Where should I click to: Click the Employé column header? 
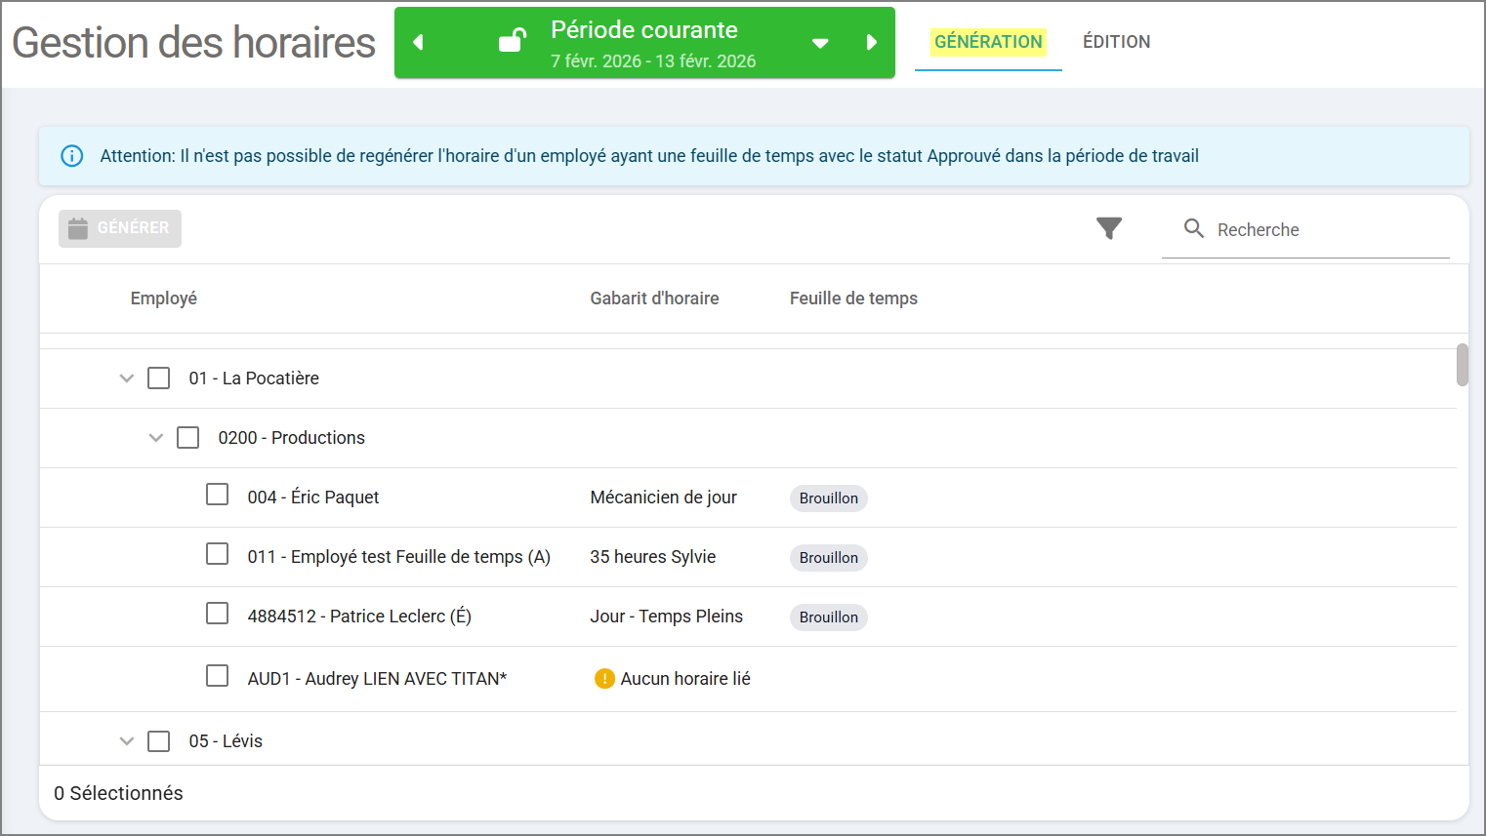pos(164,299)
